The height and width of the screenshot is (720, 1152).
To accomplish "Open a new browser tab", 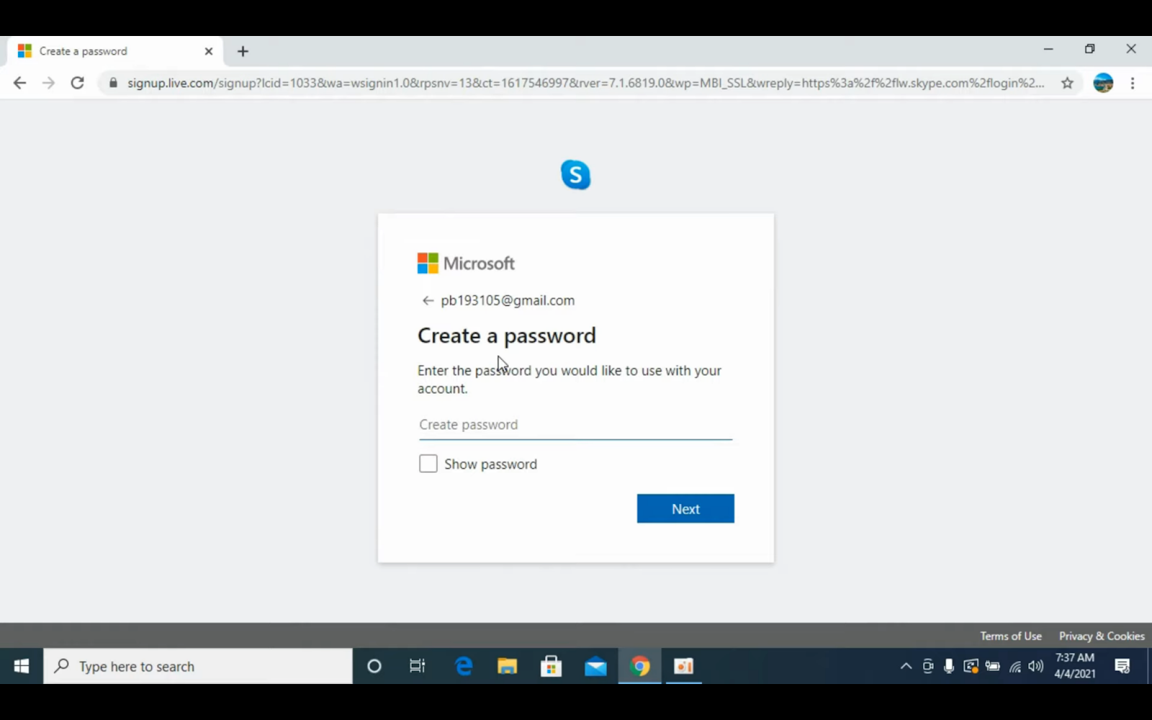I will coord(243,51).
